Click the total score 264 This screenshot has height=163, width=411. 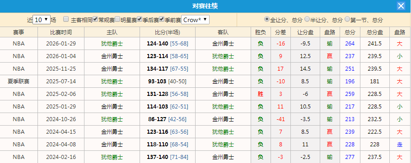tap(350, 44)
